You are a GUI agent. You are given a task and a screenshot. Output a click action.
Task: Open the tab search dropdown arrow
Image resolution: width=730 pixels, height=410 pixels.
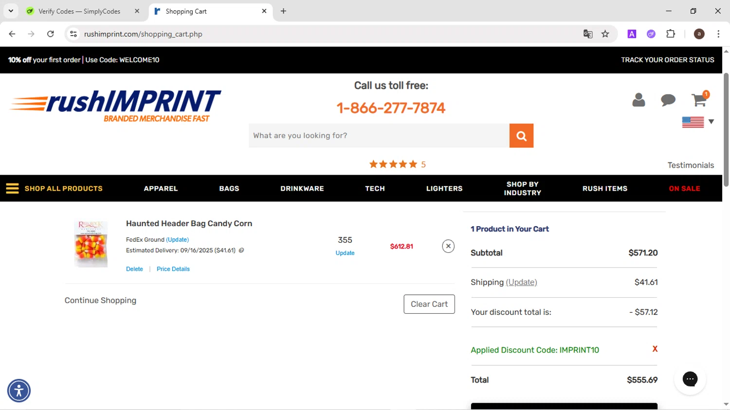click(11, 11)
